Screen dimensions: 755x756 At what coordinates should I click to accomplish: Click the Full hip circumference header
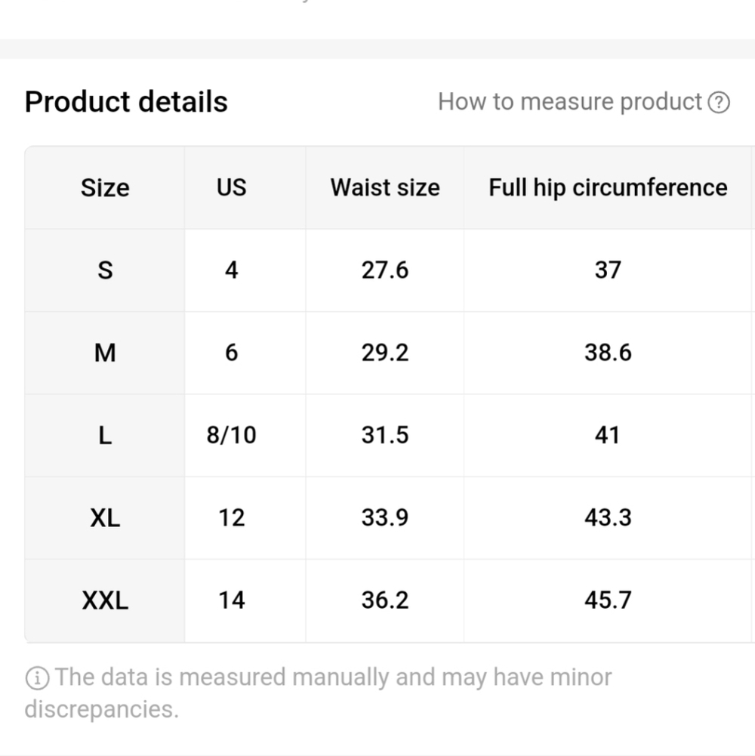(x=608, y=187)
